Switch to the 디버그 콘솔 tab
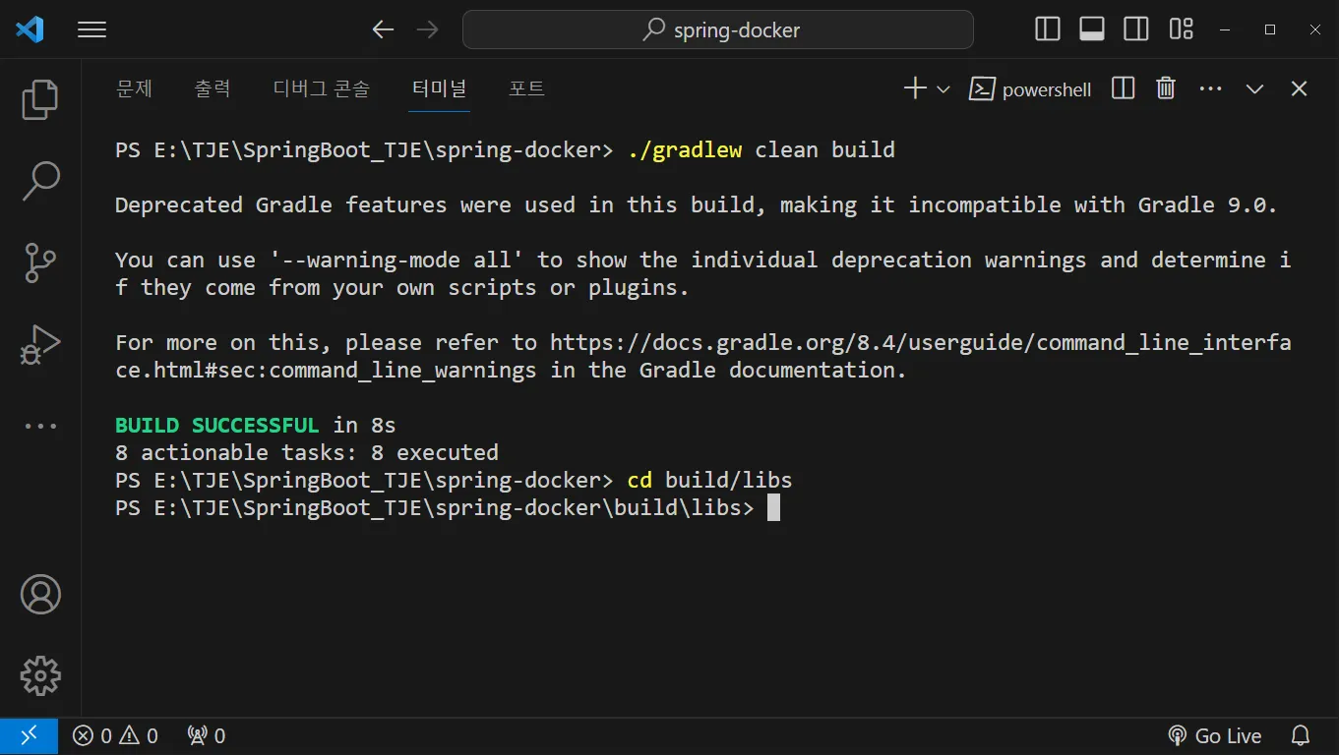 (322, 88)
